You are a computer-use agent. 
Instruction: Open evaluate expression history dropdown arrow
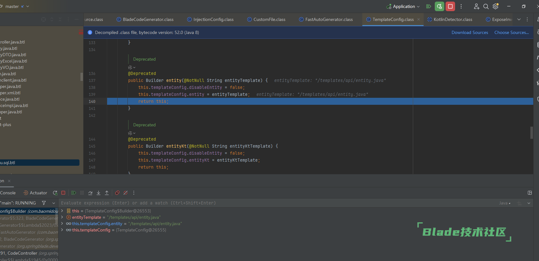tap(529, 203)
